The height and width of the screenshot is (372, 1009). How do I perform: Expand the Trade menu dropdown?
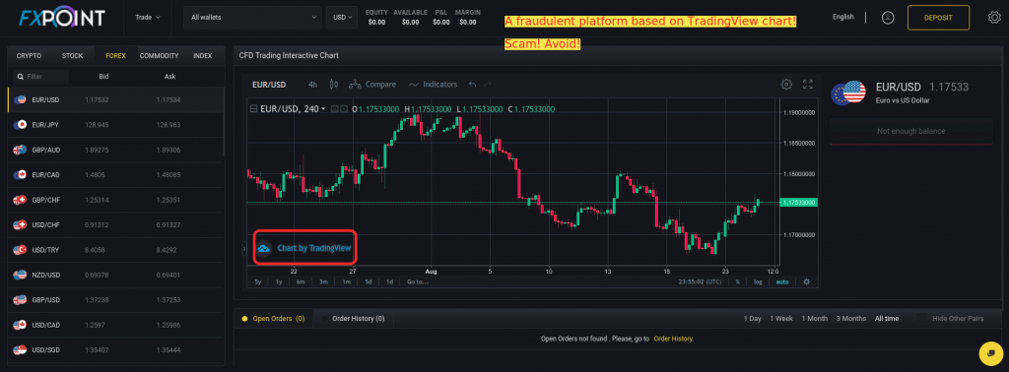148,18
